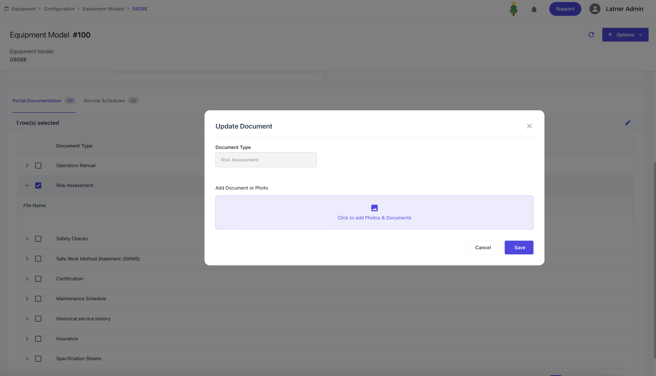Screen dimensions: 656x376
Task: Click the Equipment breadcrumb icon
Action: click(6, 9)
